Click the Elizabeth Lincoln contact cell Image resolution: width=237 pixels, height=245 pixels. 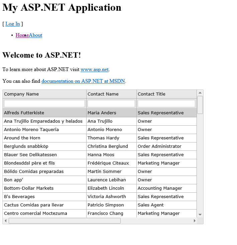[111, 188]
